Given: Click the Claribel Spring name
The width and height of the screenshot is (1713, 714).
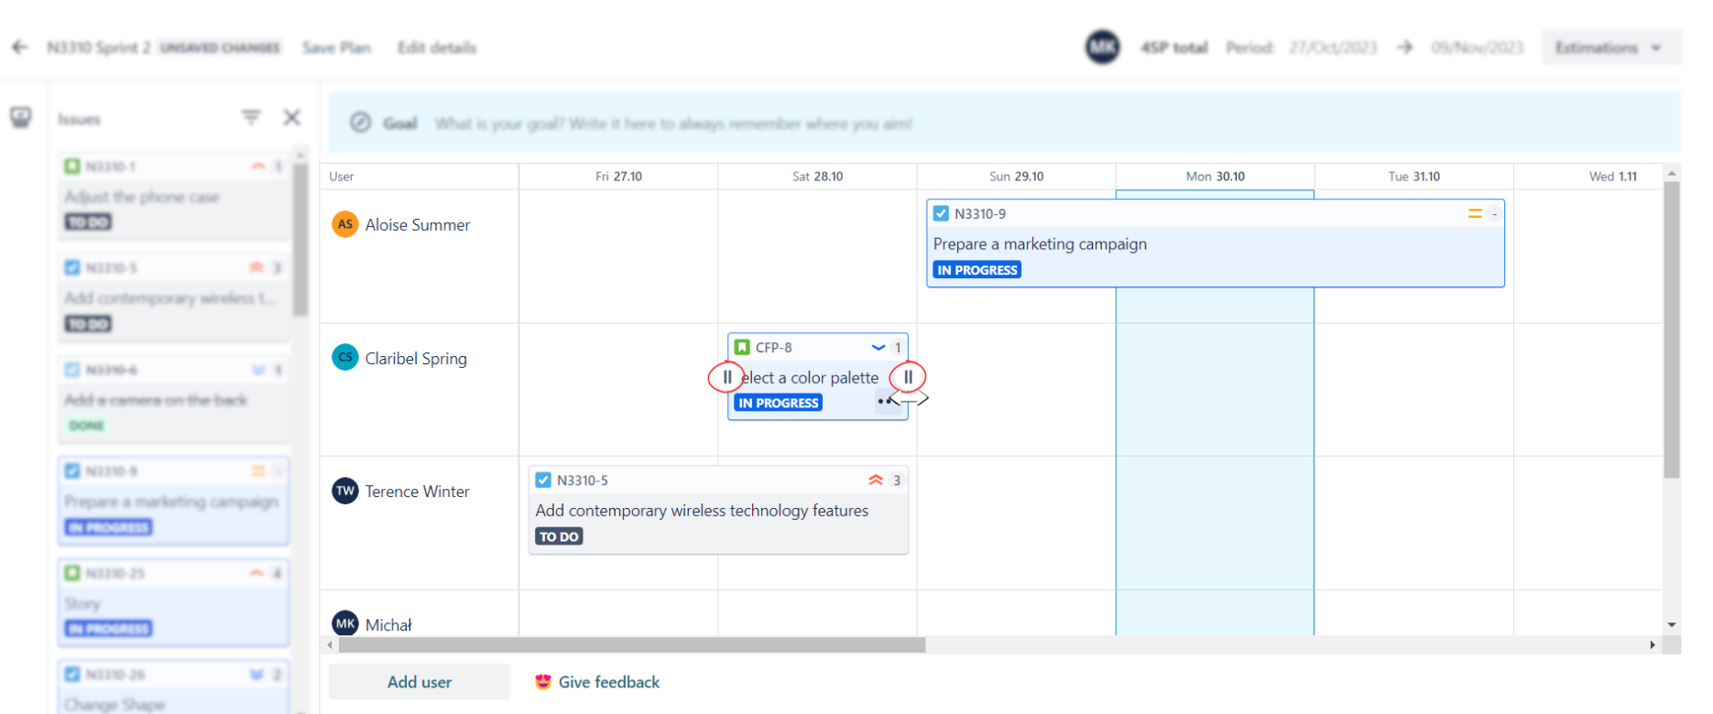Looking at the screenshot, I should click(416, 359).
